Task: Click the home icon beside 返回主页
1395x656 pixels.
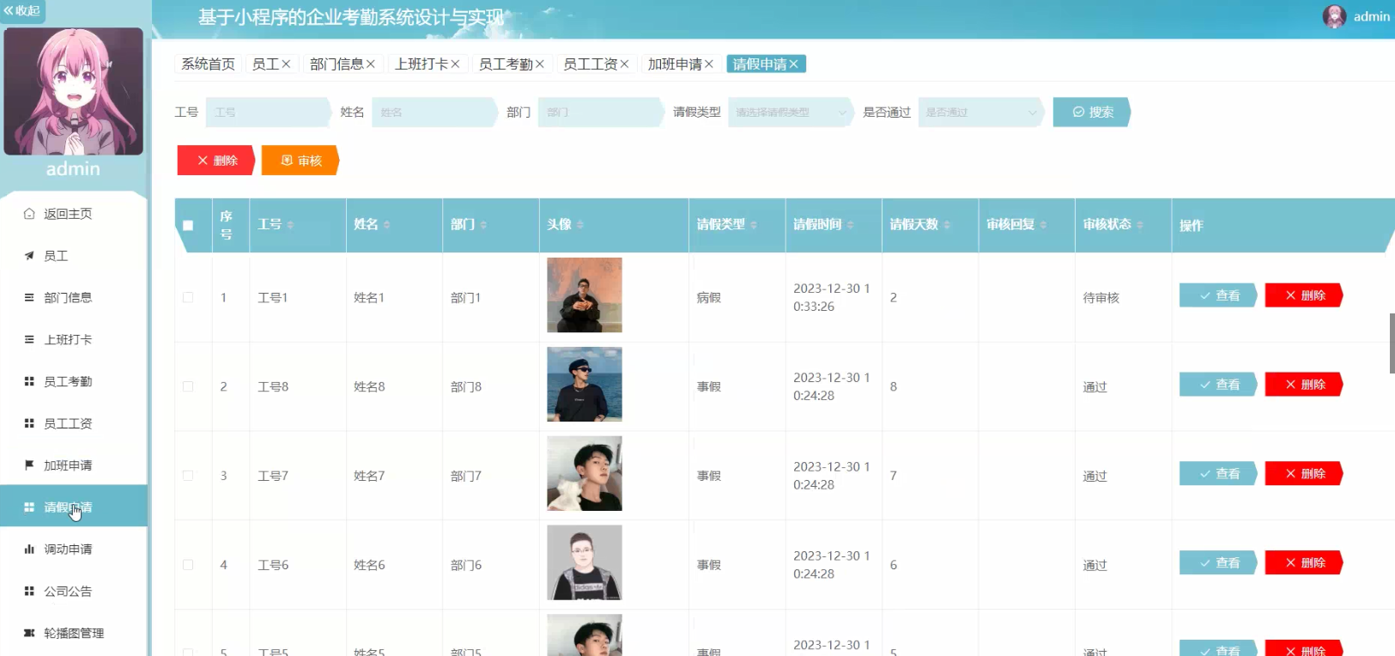Action: (29, 214)
